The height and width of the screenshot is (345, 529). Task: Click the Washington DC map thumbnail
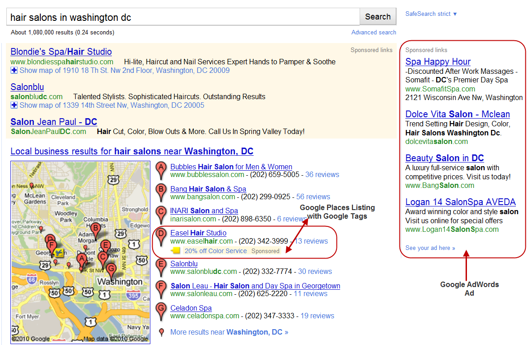tap(80, 252)
